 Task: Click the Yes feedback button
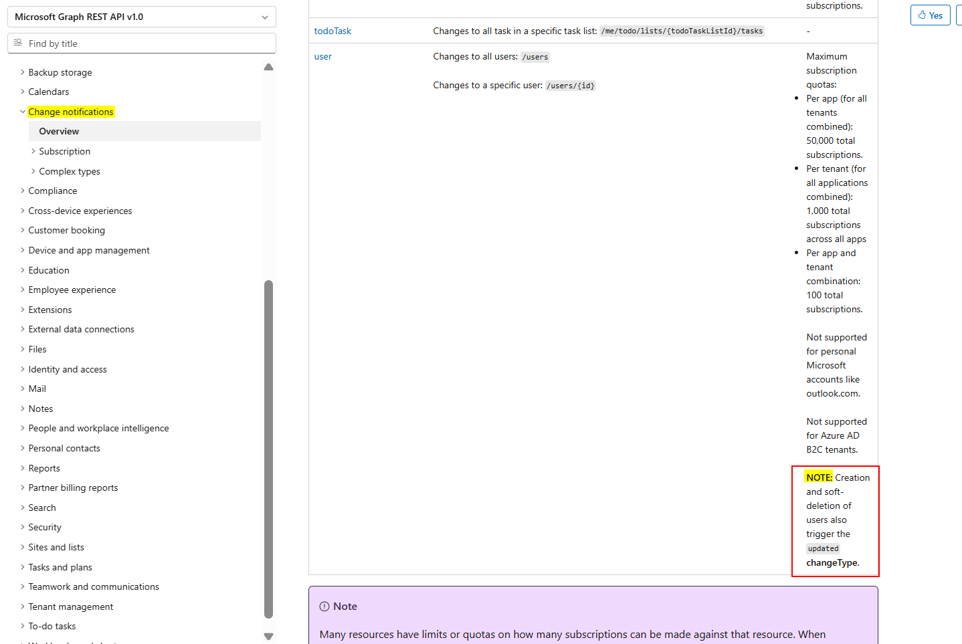coord(931,15)
